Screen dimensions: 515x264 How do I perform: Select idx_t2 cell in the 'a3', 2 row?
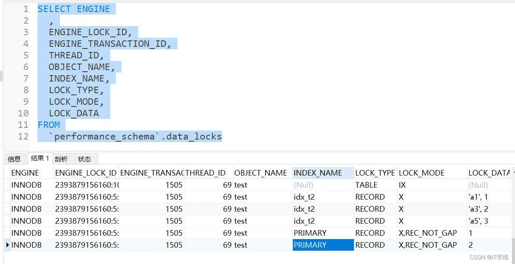point(323,209)
